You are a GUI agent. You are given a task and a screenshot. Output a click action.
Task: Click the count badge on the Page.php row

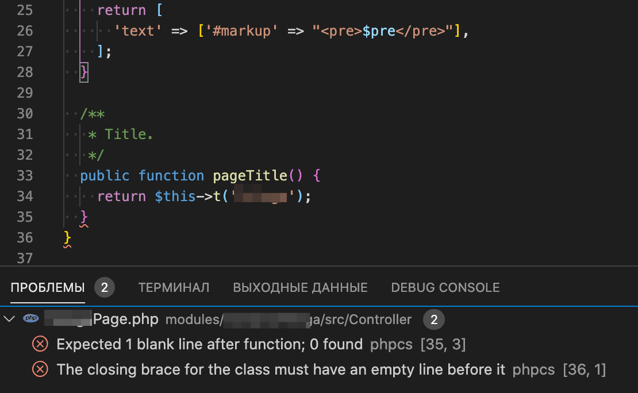[434, 319]
